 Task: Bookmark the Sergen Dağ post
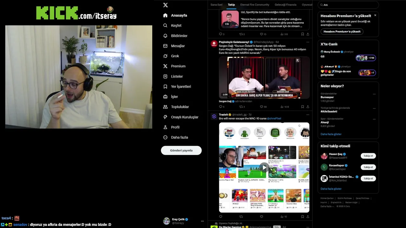(302, 107)
